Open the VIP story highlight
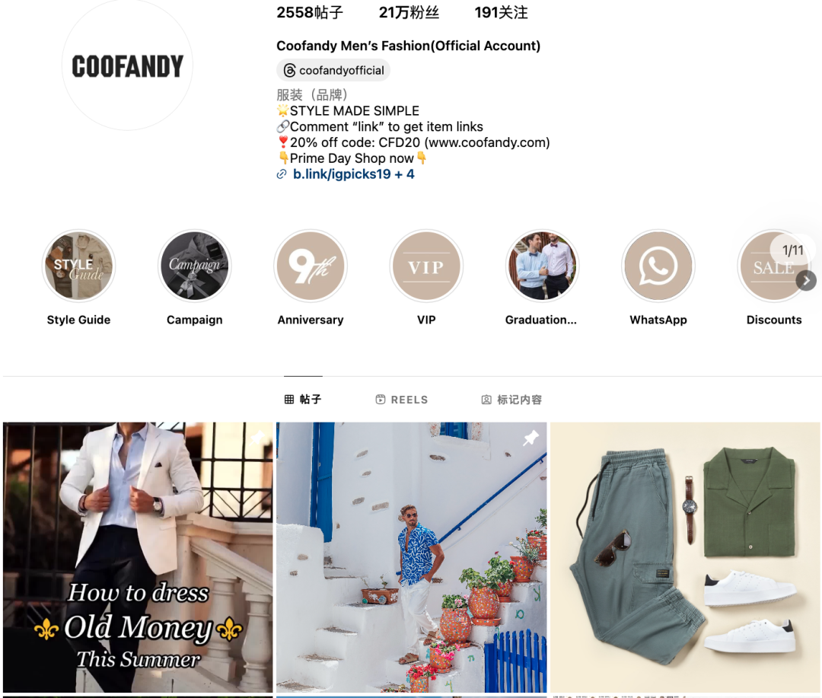Viewport: 822px width, 698px height. tap(426, 266)
